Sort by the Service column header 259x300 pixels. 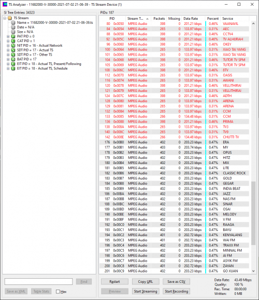235,19
